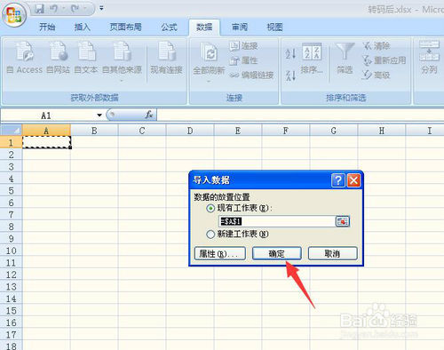
Task: Open 现有连接 in the ribbon
Action: 166,58
